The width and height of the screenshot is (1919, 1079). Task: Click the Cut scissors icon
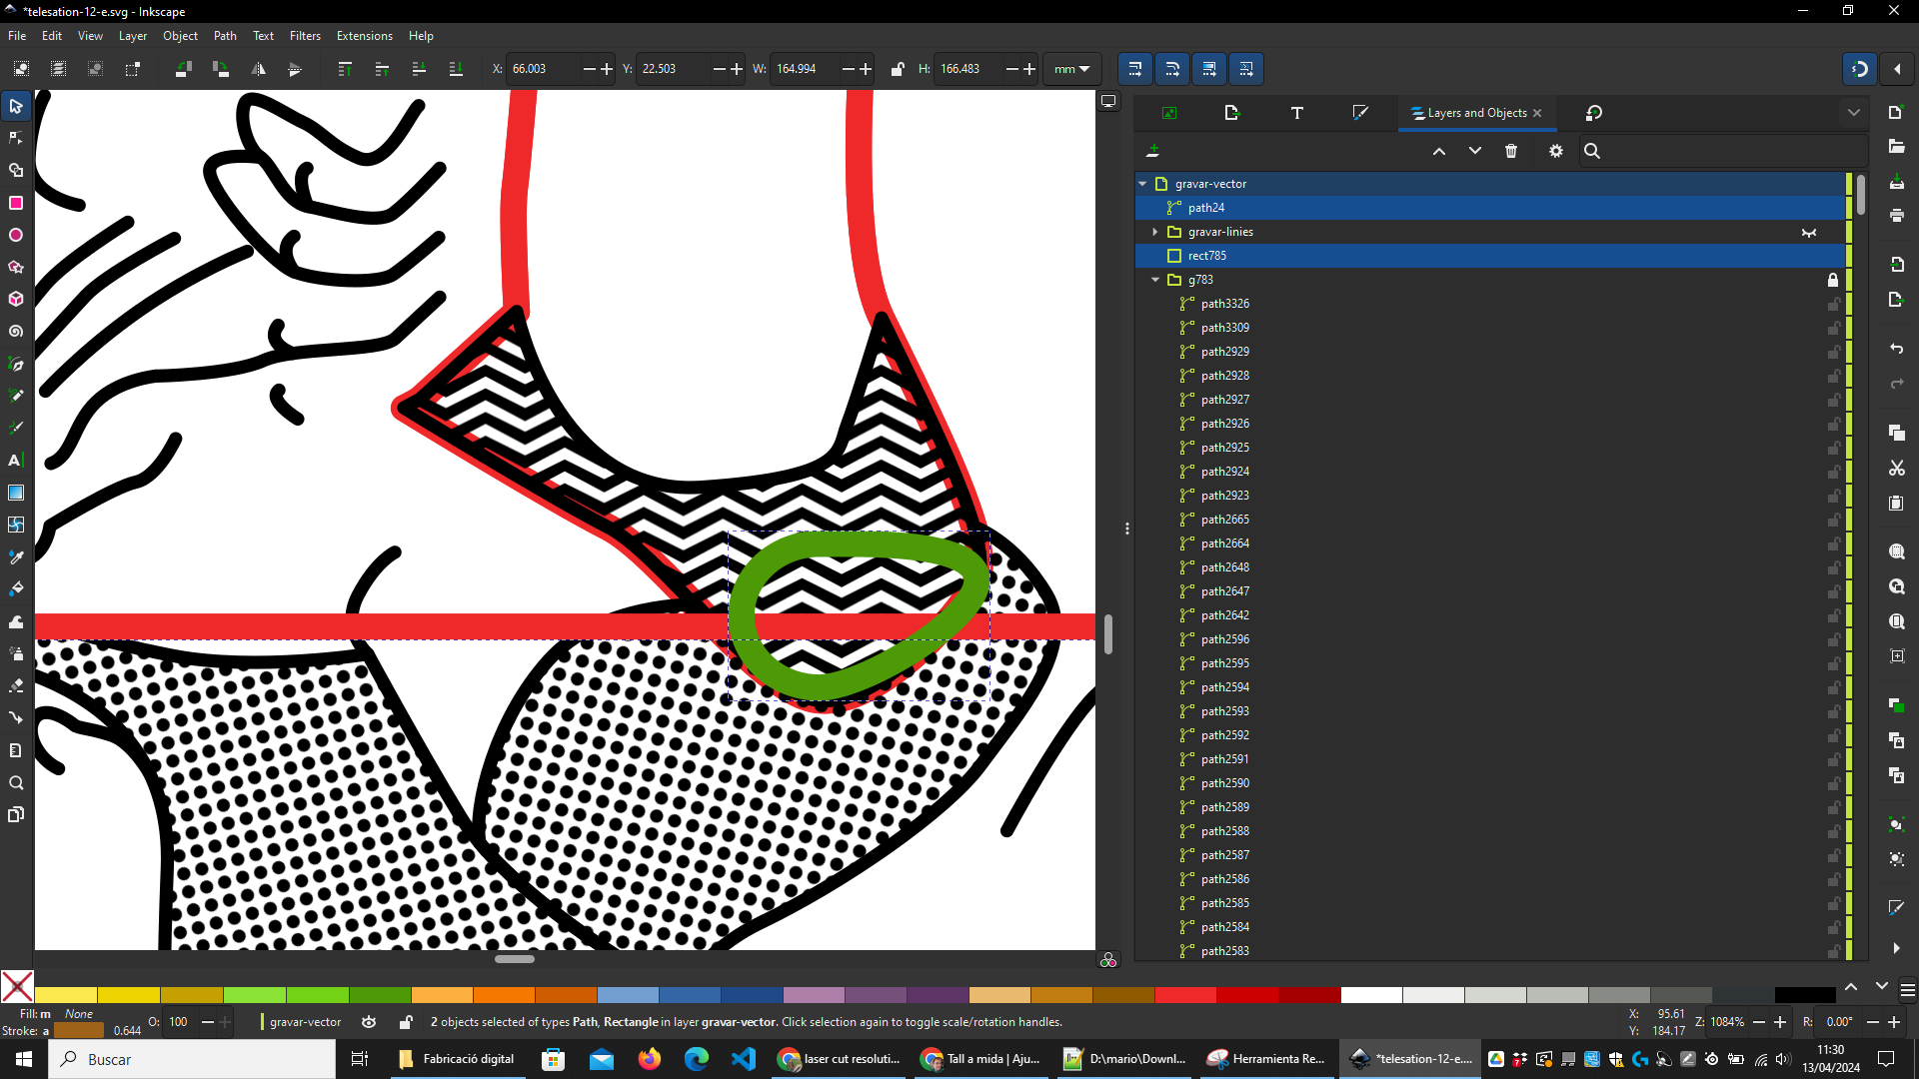click(x=1896, y=469)
